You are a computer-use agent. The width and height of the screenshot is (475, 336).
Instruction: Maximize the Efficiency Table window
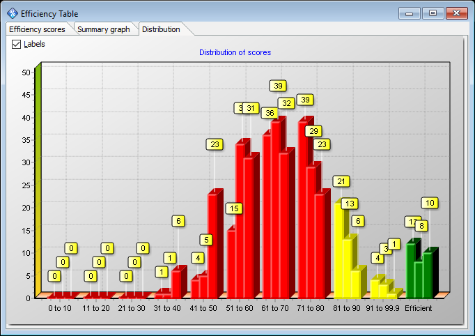pyautogui.click(x=433, y=13)
